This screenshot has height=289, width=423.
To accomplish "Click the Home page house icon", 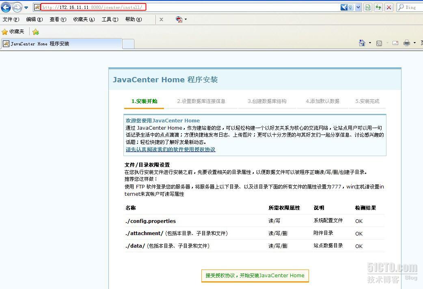I will (x=362, y=43).
